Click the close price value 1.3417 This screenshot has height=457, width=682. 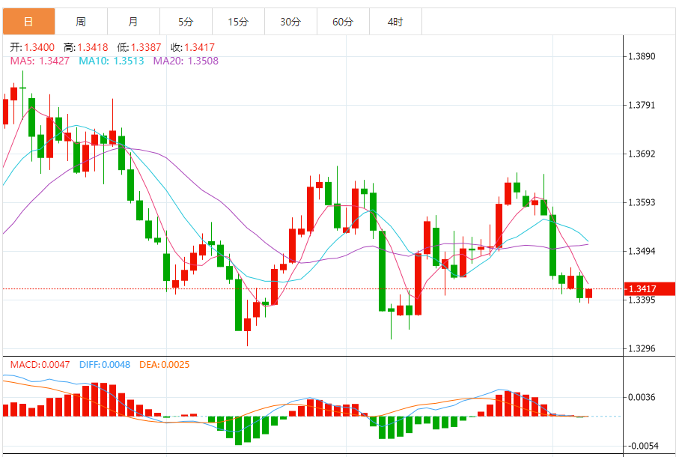[199, 47]
